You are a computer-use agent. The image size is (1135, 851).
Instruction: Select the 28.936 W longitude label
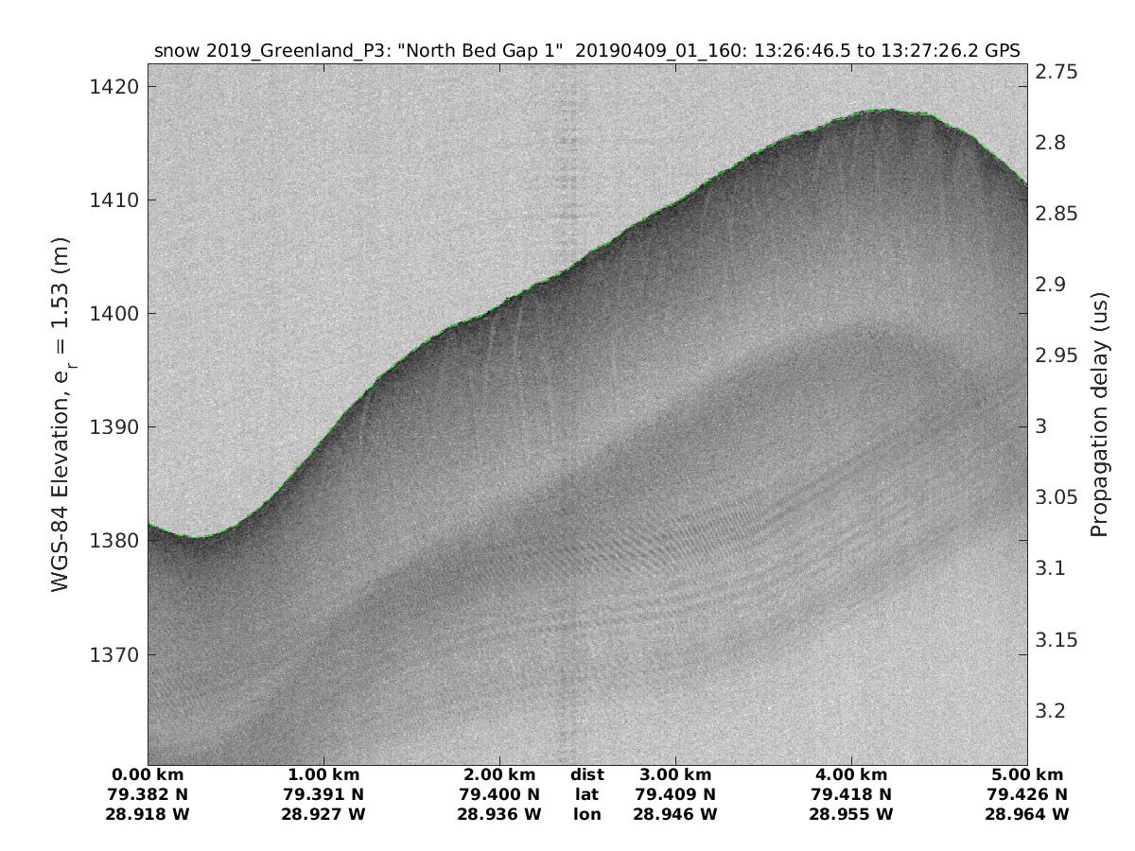pos(499,814)
